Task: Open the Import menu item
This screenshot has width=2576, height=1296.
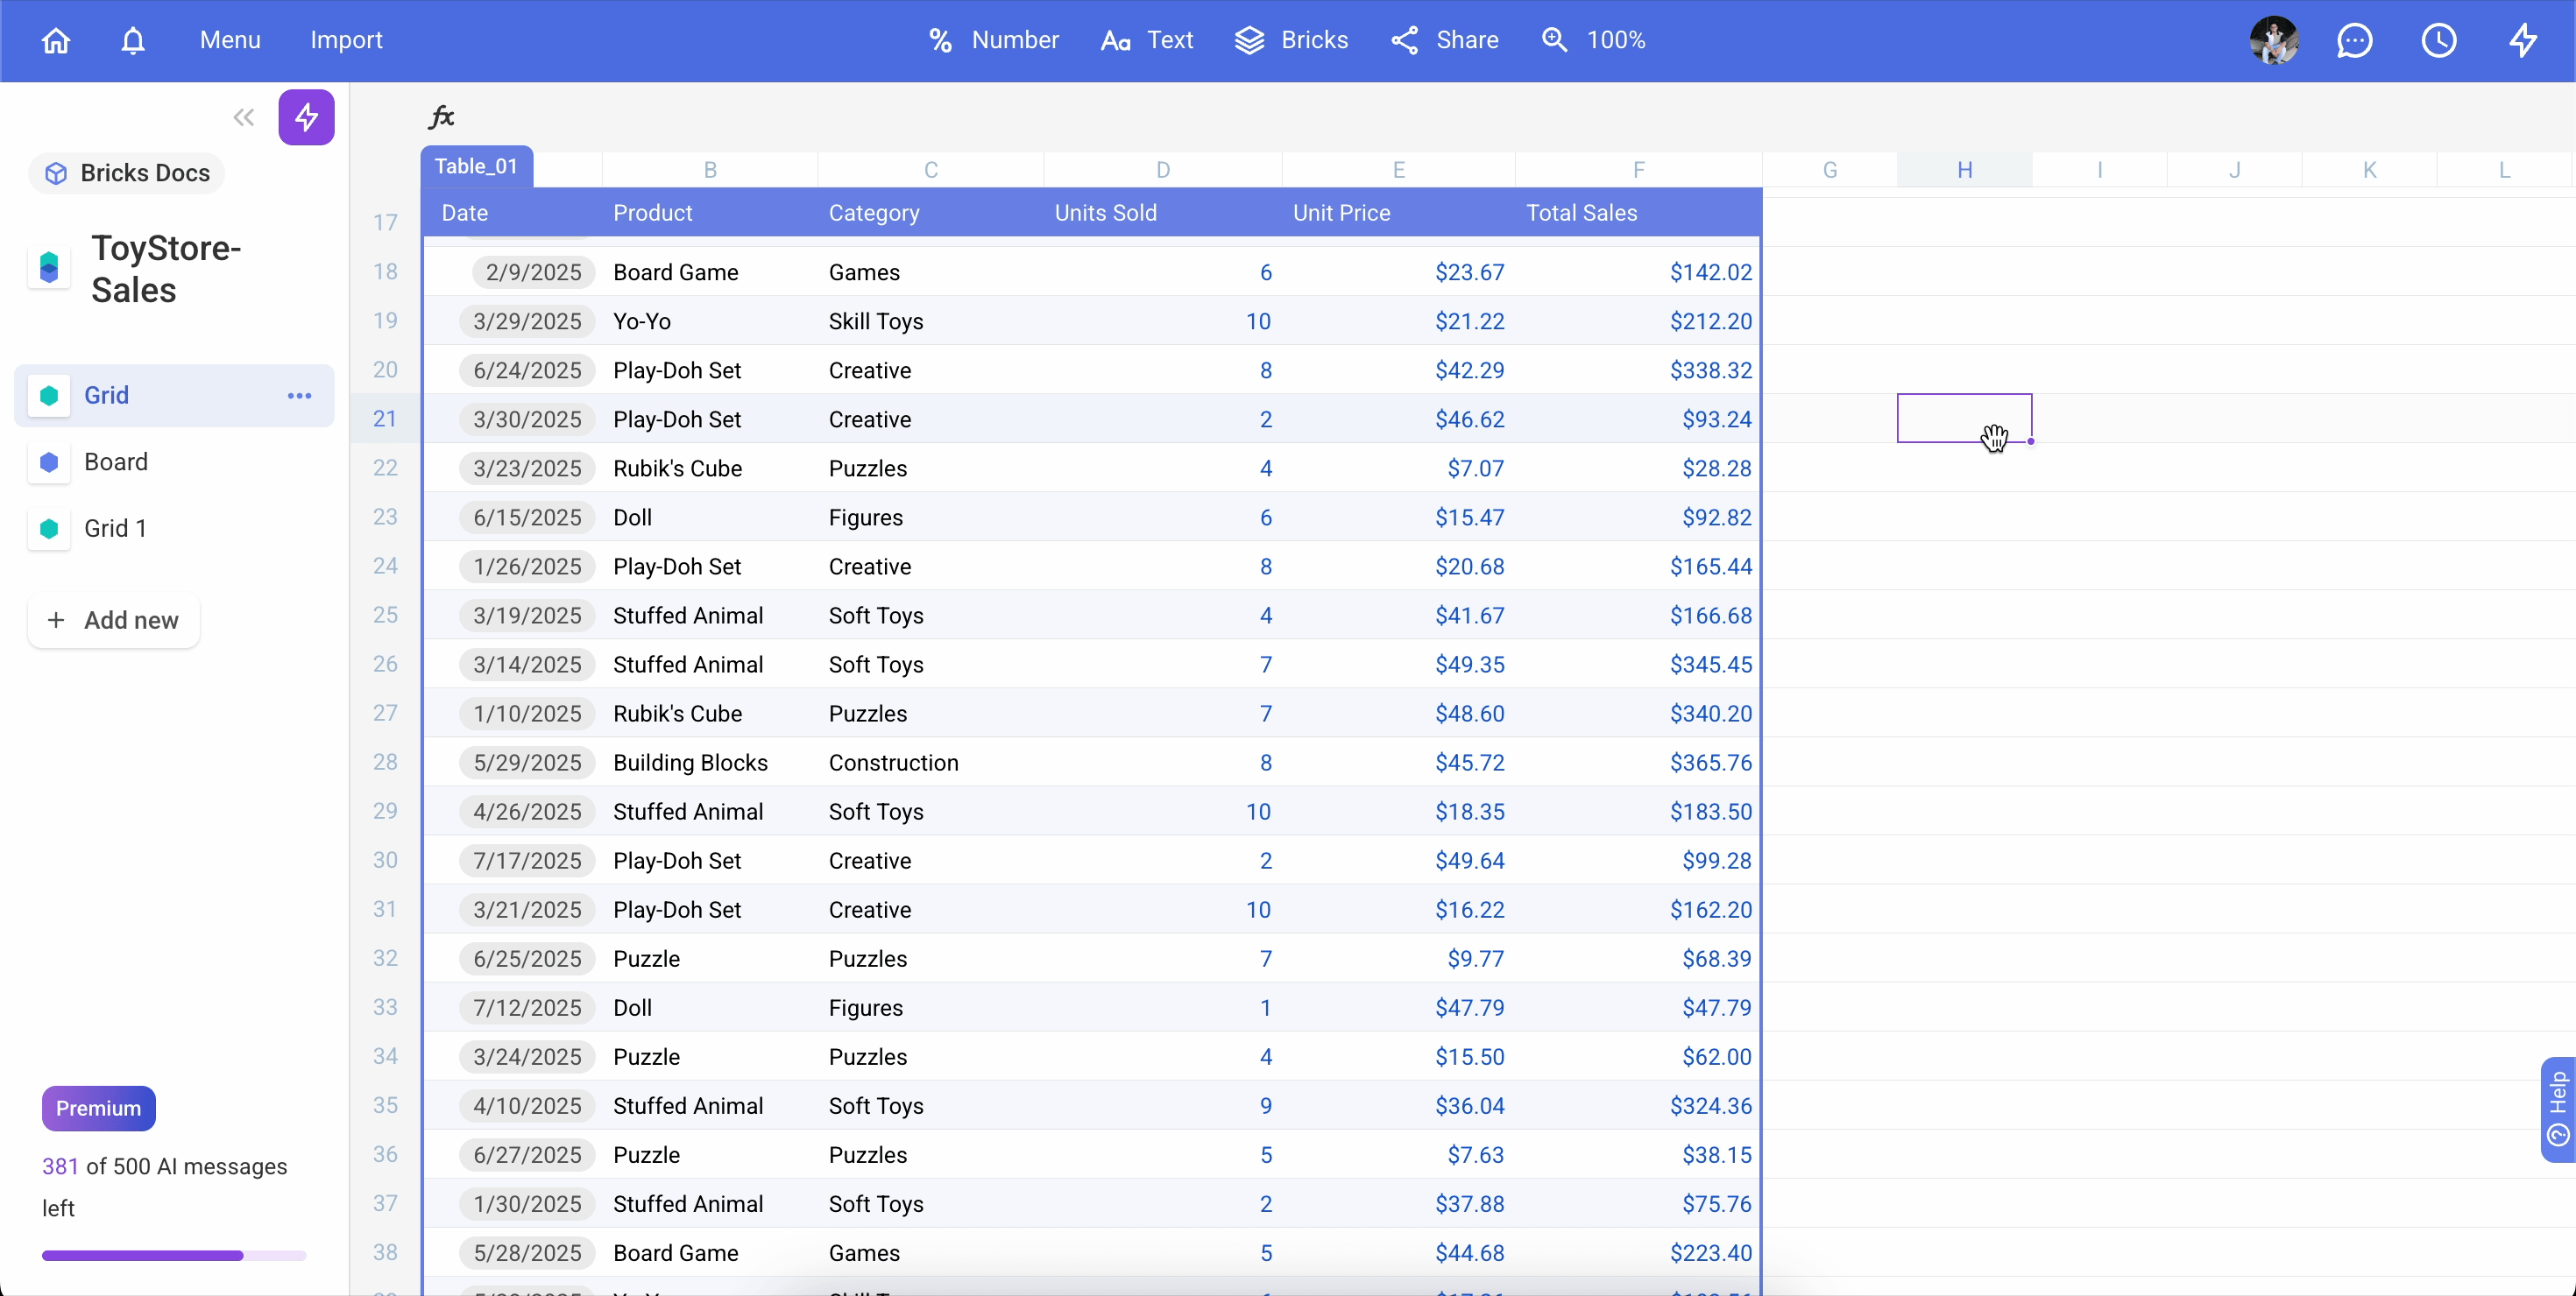Action: 346,40
